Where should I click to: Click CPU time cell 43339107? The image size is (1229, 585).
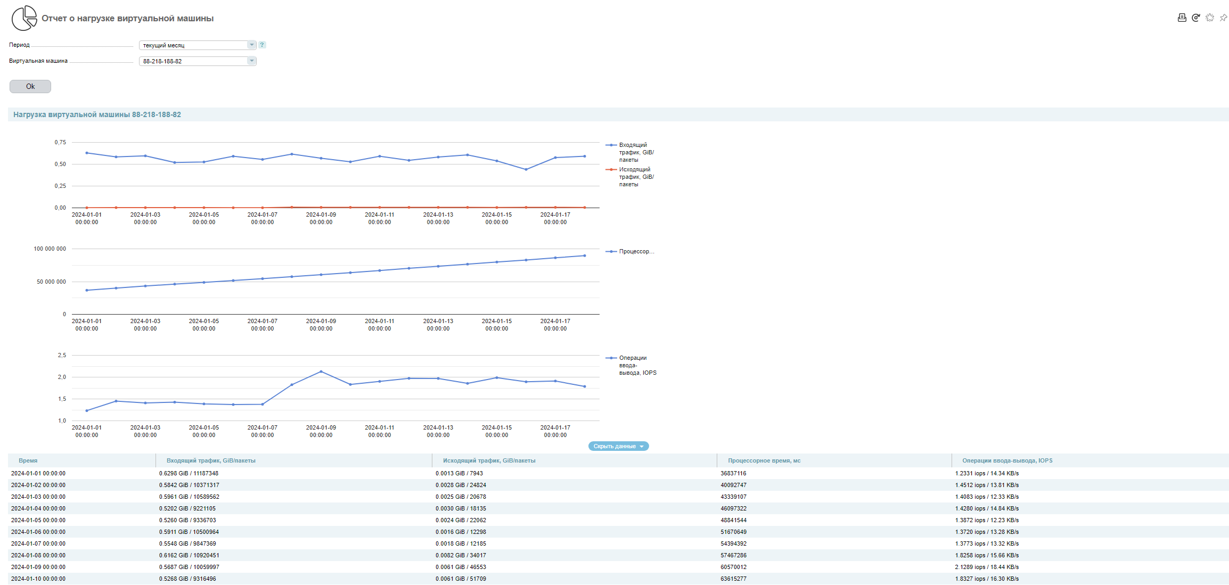733,497
